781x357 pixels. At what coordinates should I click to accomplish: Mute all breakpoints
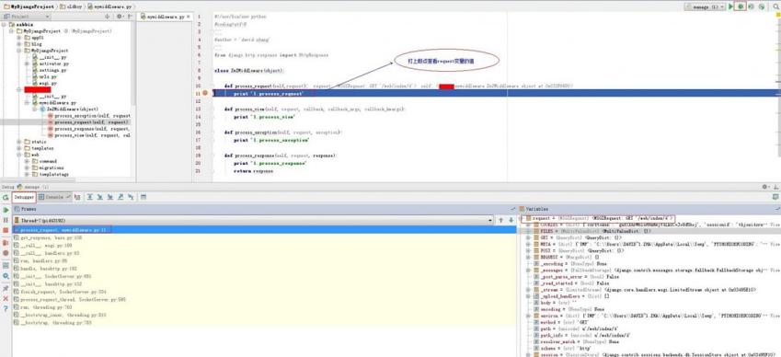click(x=6, y=253)
